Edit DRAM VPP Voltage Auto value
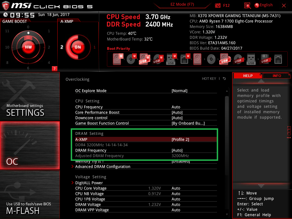This screenshot has width=292, height=219. (x=176, y=210)
